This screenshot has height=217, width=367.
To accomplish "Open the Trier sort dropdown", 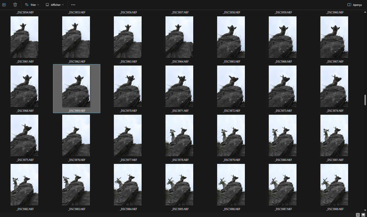I will pos(32,5).
